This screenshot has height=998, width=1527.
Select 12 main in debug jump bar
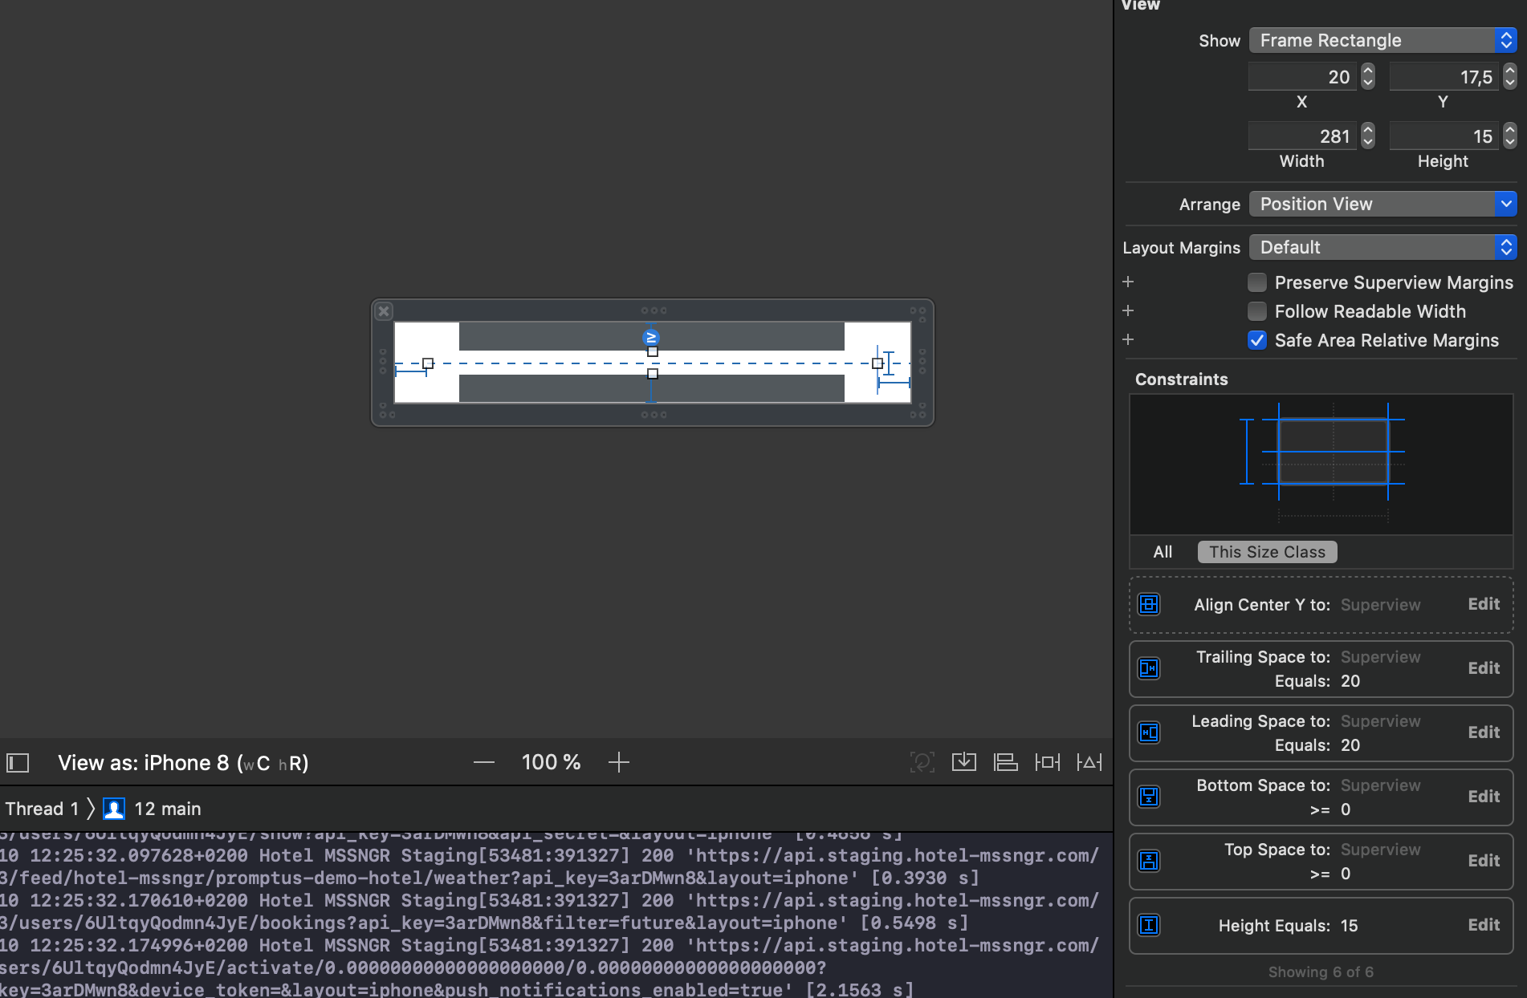(168, 809)
